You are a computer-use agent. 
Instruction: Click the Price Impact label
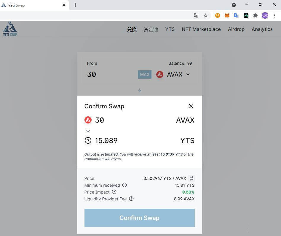tap(97, 192)
